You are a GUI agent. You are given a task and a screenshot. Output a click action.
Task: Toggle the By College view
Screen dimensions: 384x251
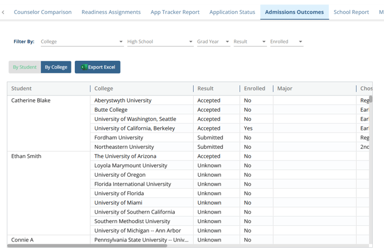tap(56, 67)
